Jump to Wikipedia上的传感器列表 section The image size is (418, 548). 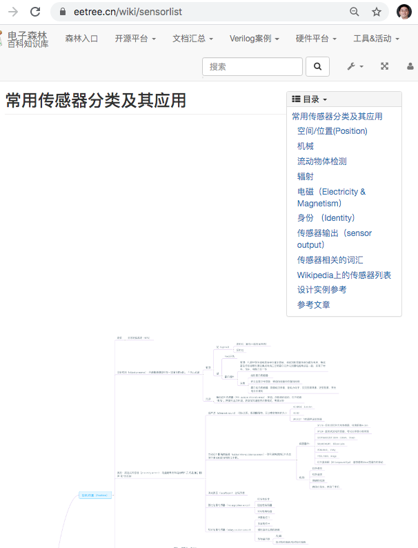[x=344, y=275]
